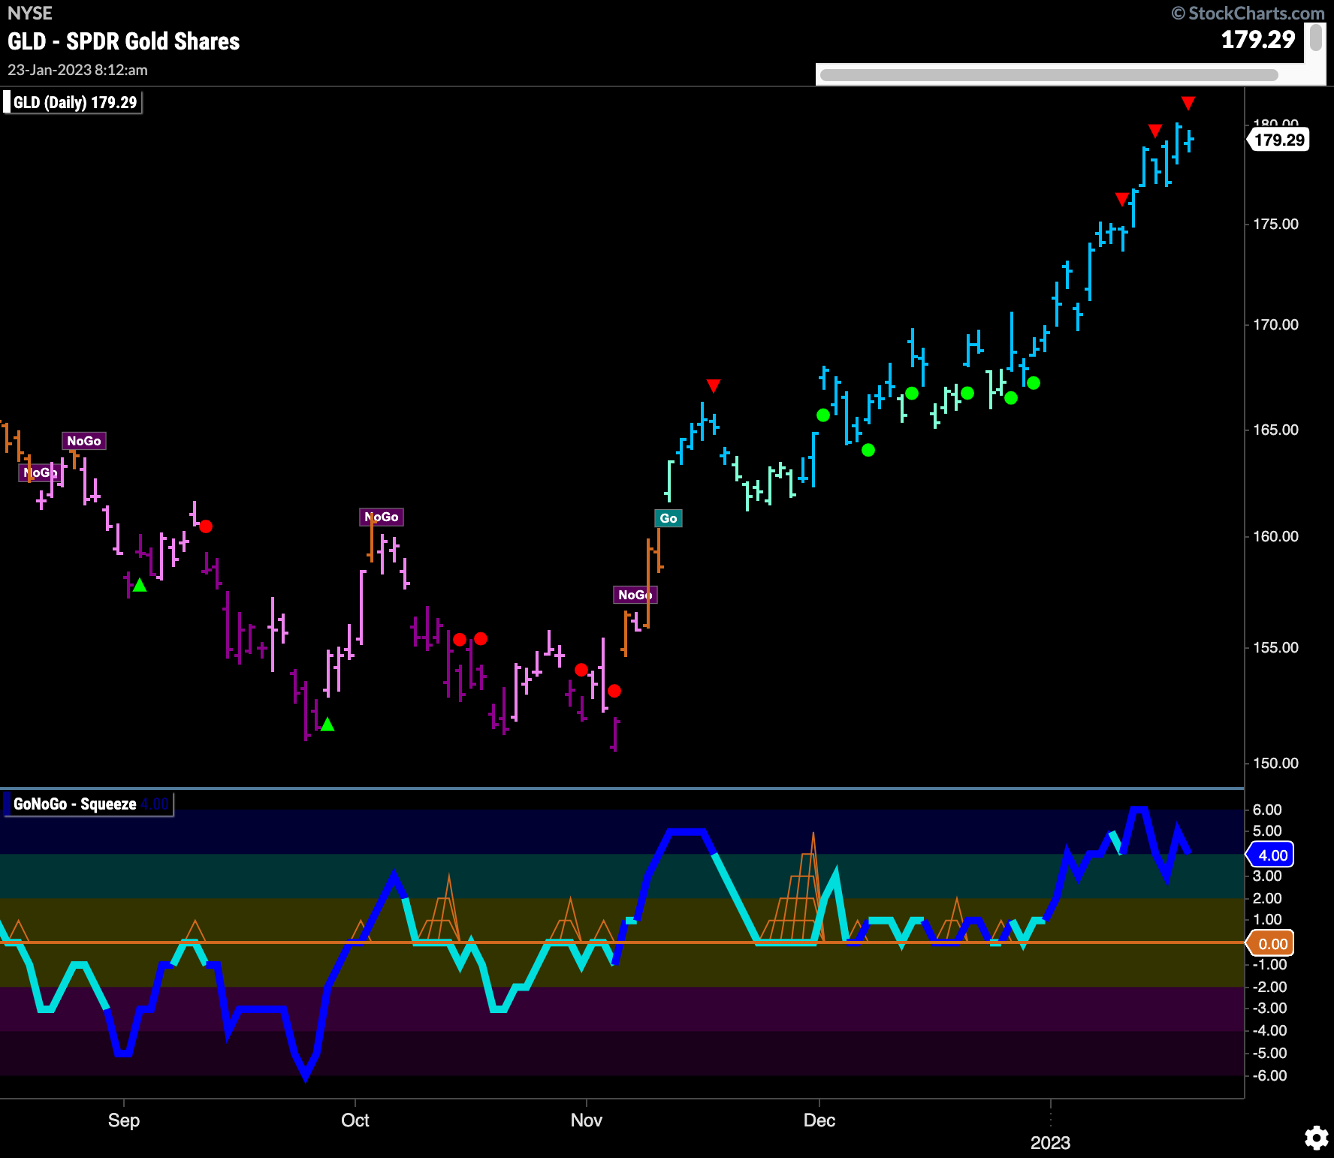Image resolution: width=1334 pixels, height=1158 pixels.
Task: Click the upper NoGo label in late August
Action: [84, 441]
